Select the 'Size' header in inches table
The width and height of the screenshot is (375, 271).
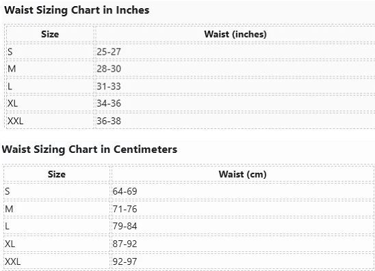pos(50,34)
